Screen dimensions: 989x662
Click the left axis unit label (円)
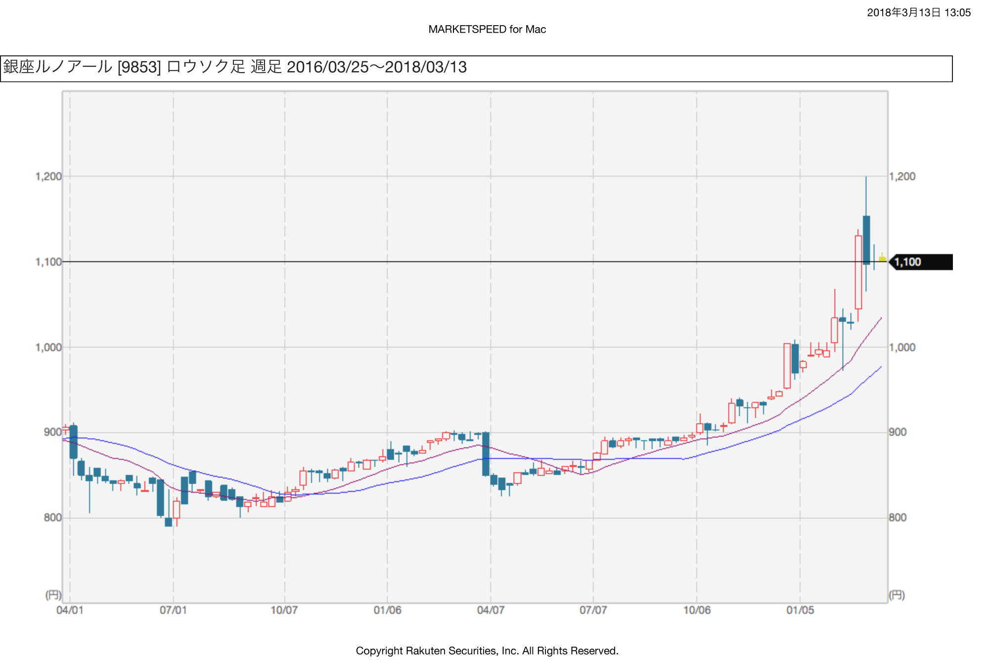(53, 595)
